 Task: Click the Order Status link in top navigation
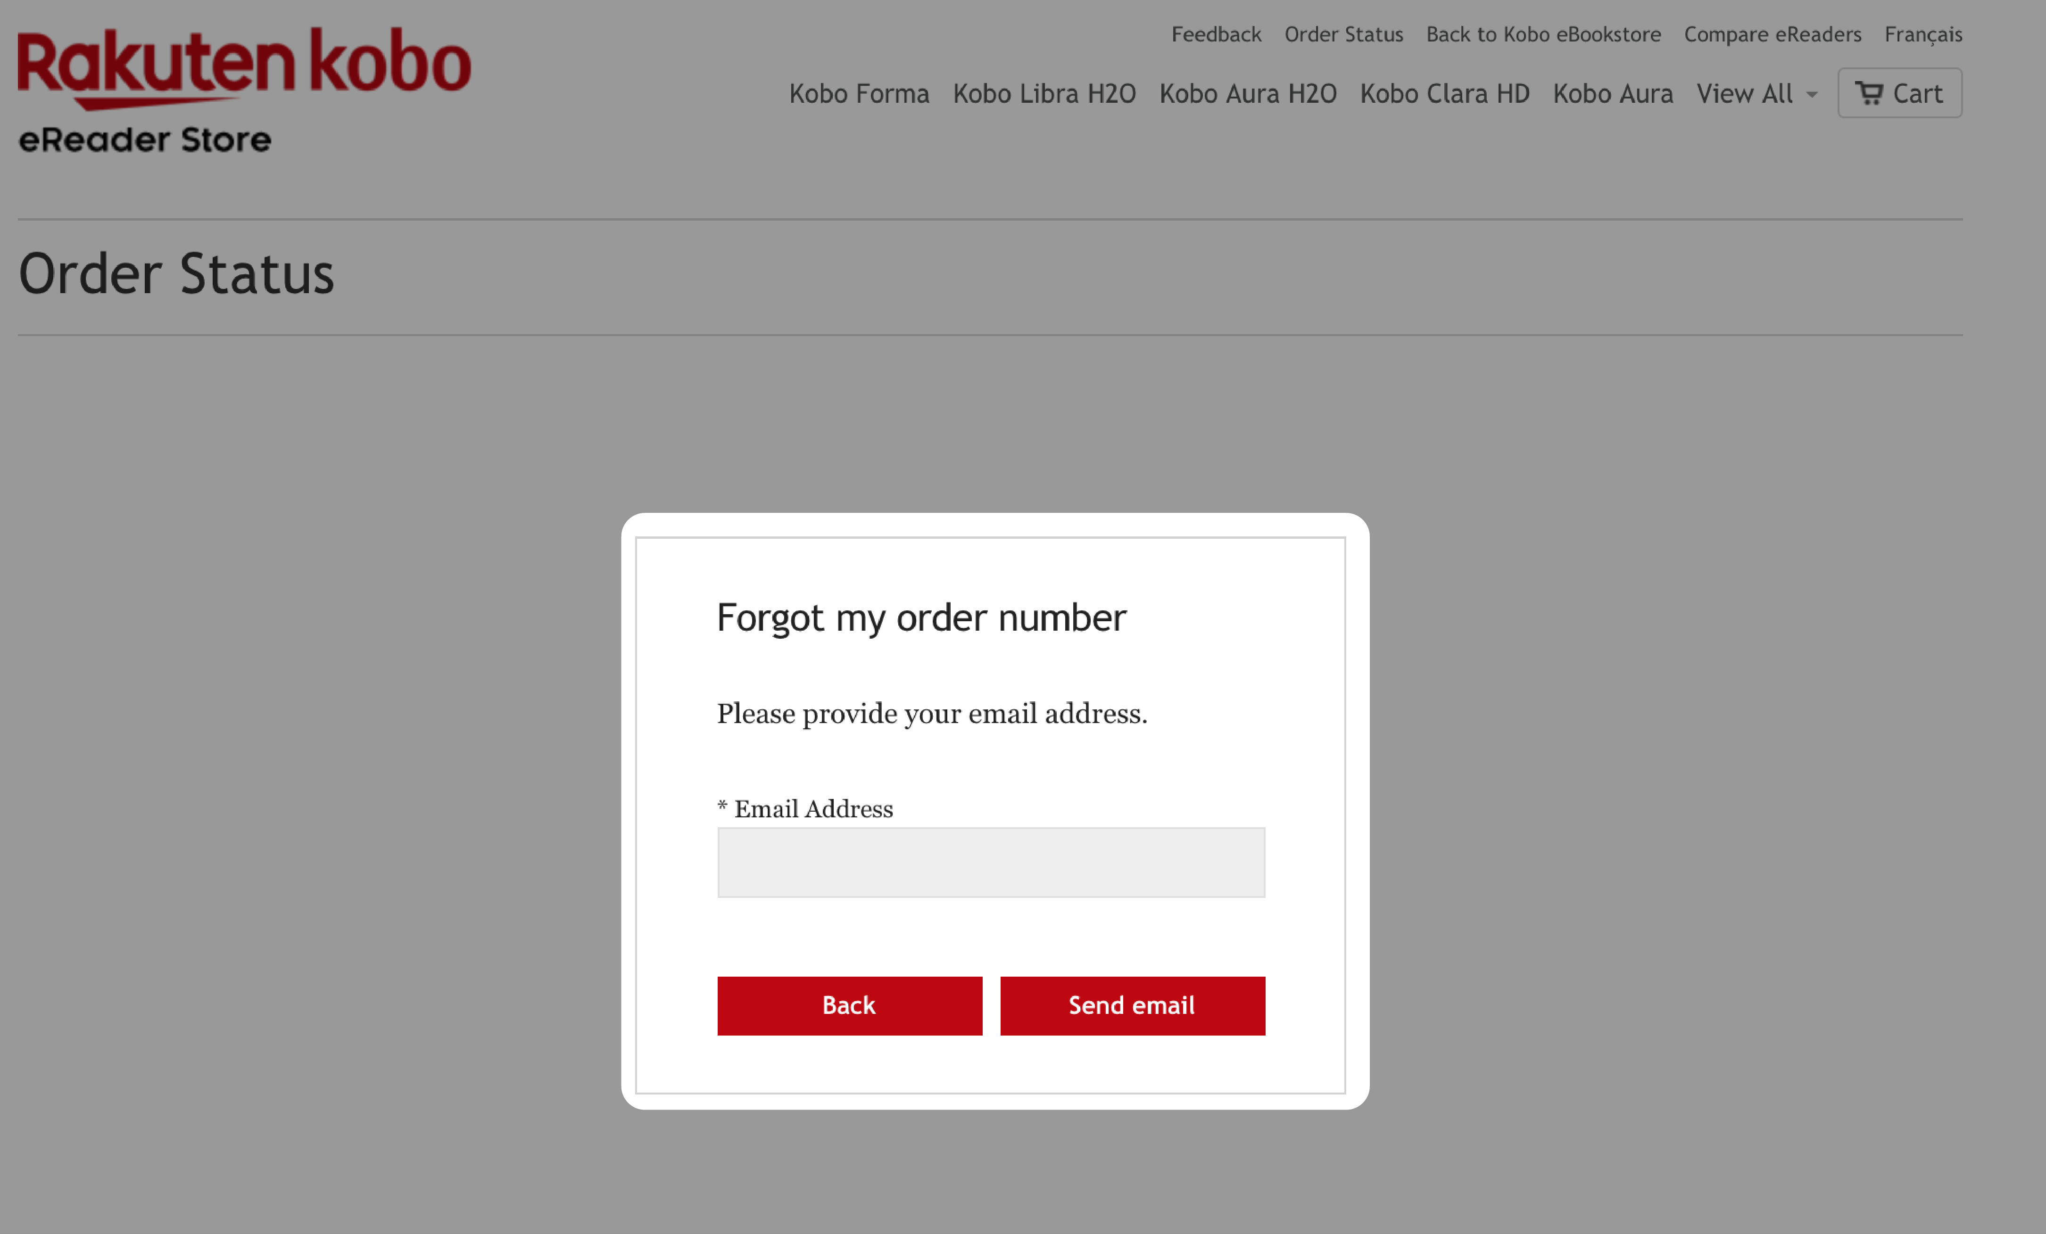(1342, 33)
